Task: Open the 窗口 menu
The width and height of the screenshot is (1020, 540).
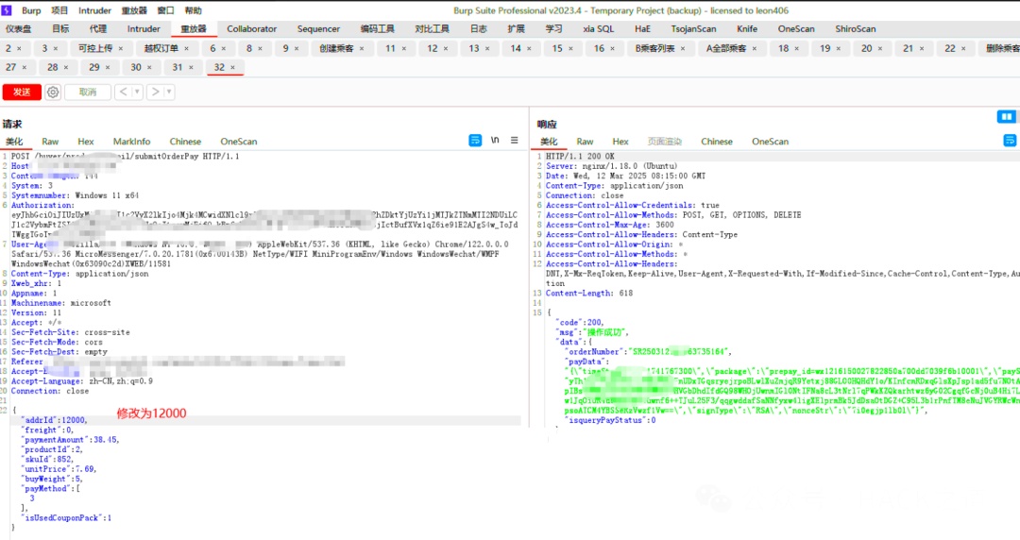Action: click(166, 10)
